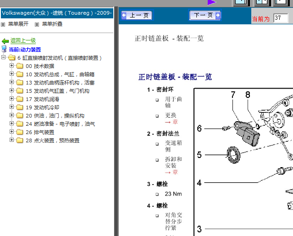Follow red 章 link under 更换
293x236 pixels.
click(175, 122)
